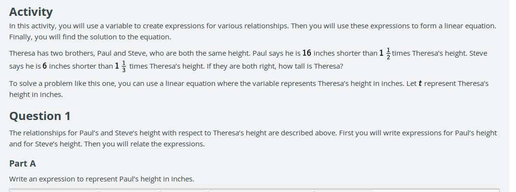
Task: Select the Question 1 heading
Action: click(x=40, y=116)
